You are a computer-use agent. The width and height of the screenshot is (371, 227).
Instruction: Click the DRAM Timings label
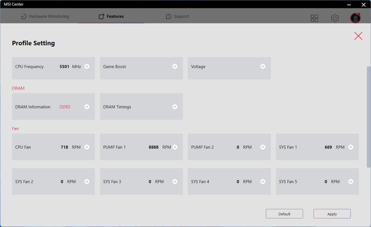pyautogui.click(x=117, y=107)
